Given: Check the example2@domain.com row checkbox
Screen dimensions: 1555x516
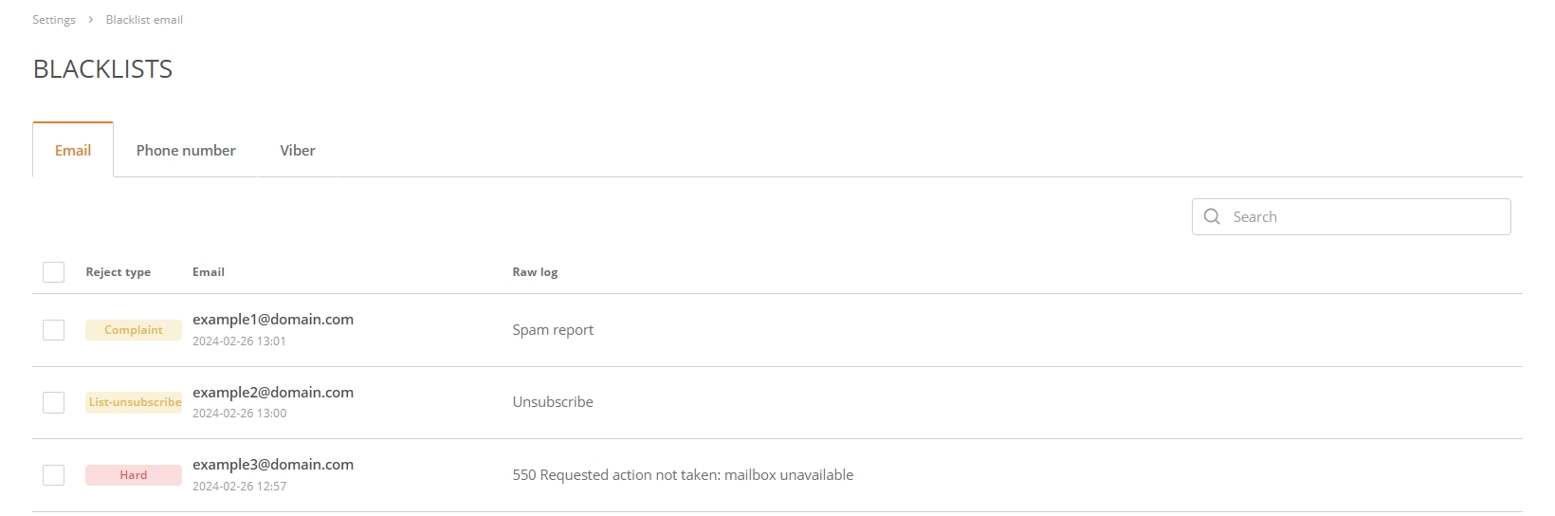Looking at the screenshot, I should 54,402.
